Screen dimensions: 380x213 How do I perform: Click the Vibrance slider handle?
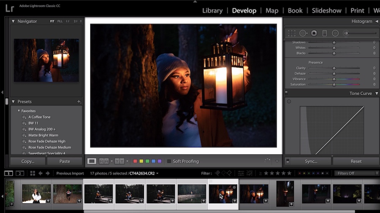(334, 79)
